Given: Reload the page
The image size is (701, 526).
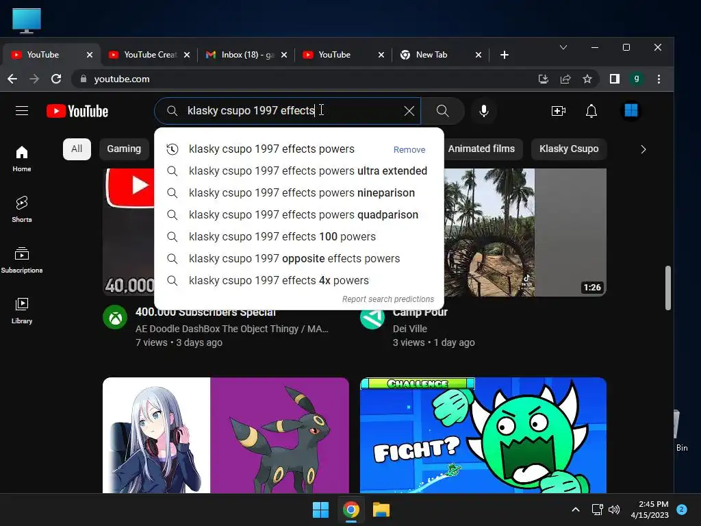Looking at the screenshot, I should pos(56,79).
